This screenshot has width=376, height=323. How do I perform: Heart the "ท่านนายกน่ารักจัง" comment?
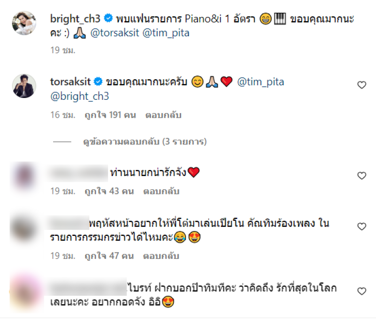point(361,176)
